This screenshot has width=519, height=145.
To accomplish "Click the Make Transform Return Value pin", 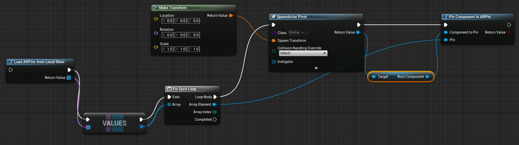I will (231, 16).
